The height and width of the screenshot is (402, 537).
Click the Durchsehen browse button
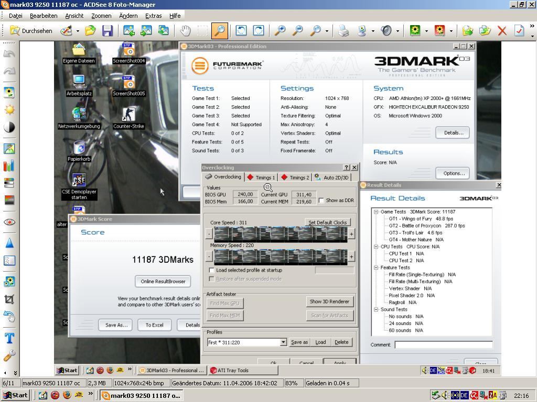coord(31,31)
